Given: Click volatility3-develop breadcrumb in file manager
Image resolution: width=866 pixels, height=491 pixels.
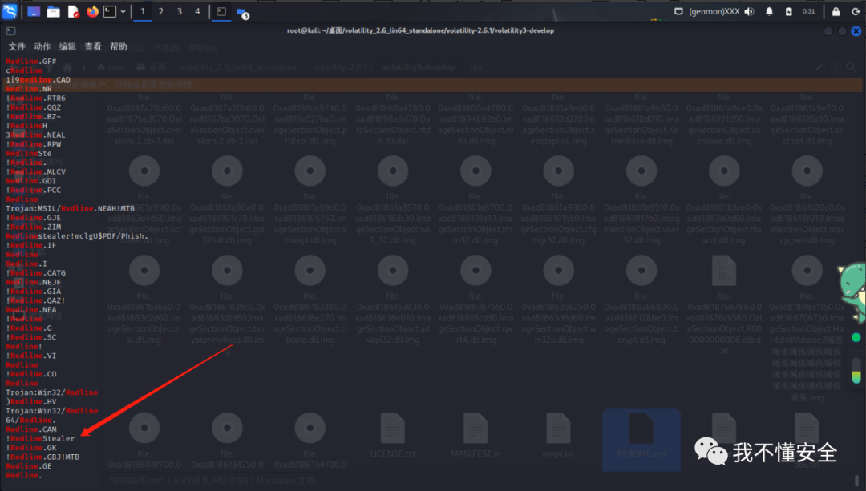Looking at the screenshot, I should click(419, 67).
